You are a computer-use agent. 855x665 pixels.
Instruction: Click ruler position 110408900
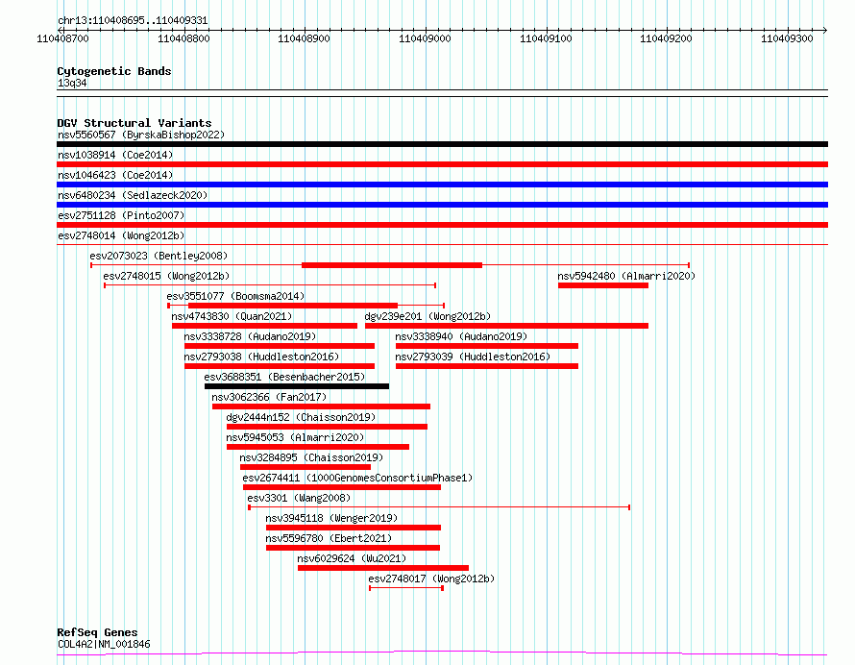pyautogui.click(x=305, y=38)
